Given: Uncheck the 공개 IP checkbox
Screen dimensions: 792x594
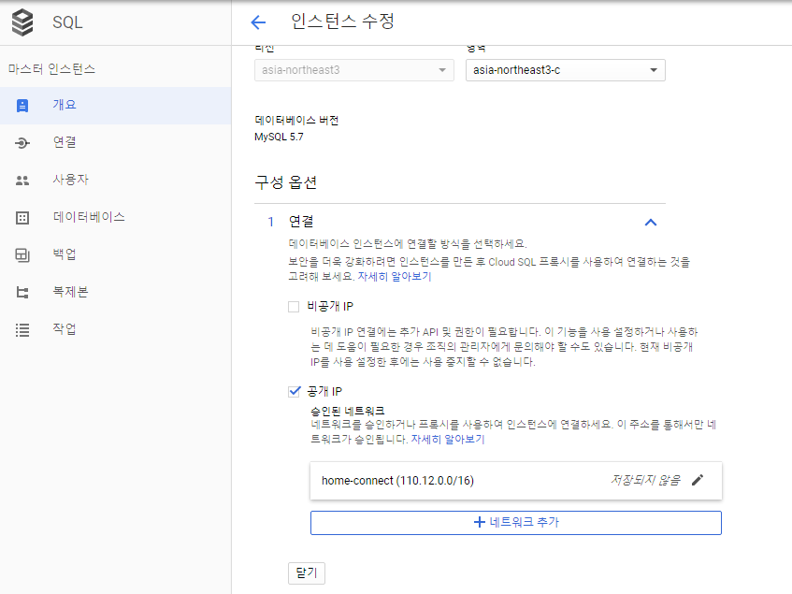Looking at the screenshot, I should tap(294, 391).
